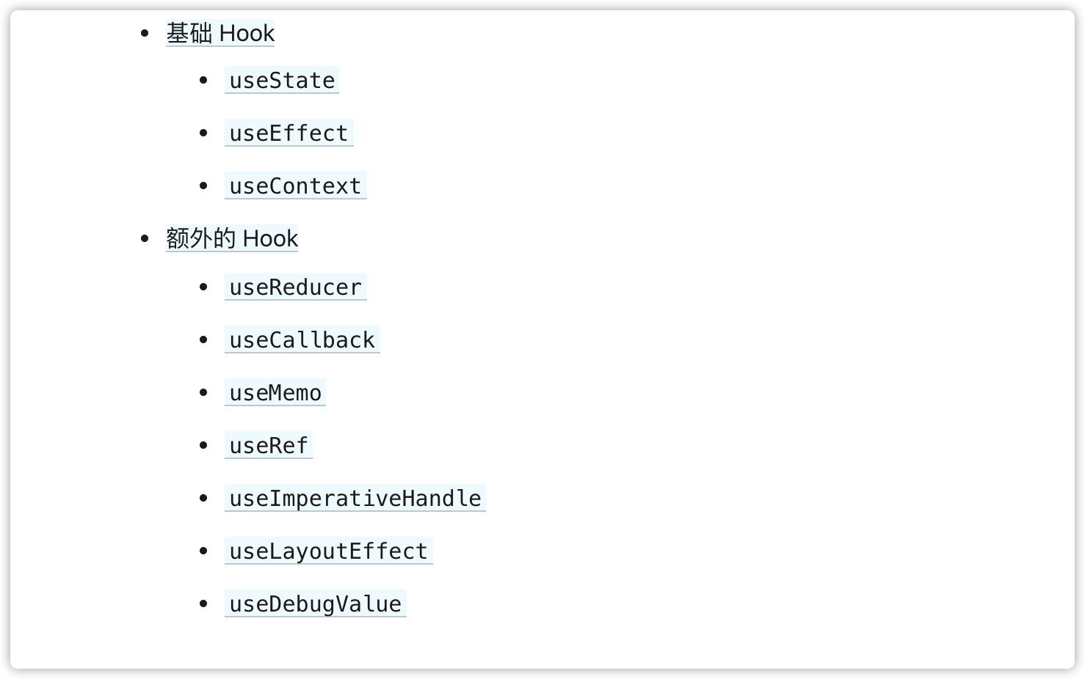The height and width of the screenshot is (679, 1085).
Task: Jump to the useReducer link
Action: point(295,287)
